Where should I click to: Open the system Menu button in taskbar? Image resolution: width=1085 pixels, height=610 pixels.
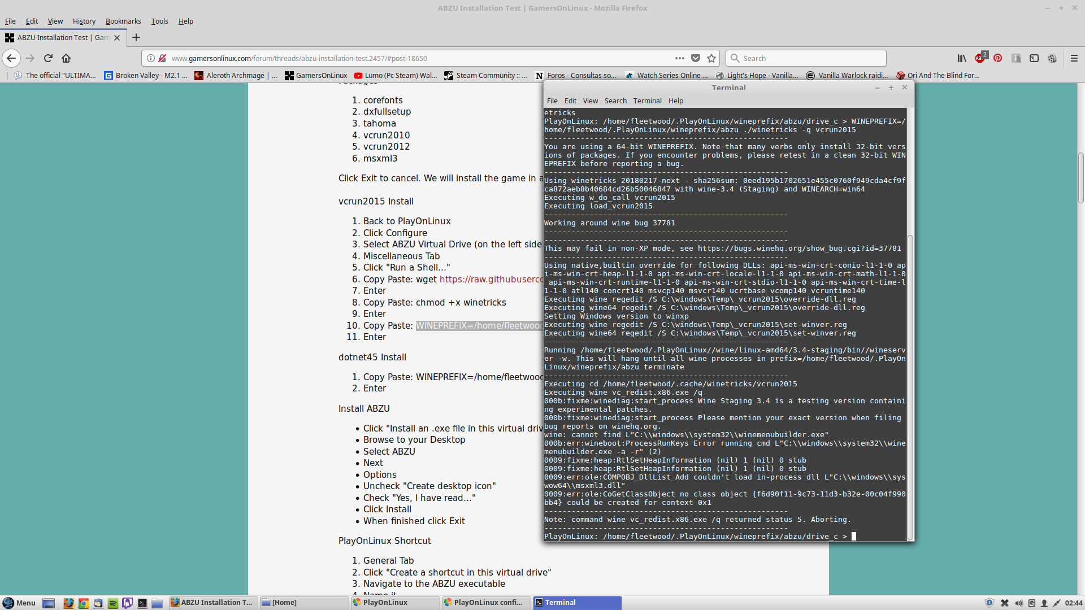pos(19,603)
